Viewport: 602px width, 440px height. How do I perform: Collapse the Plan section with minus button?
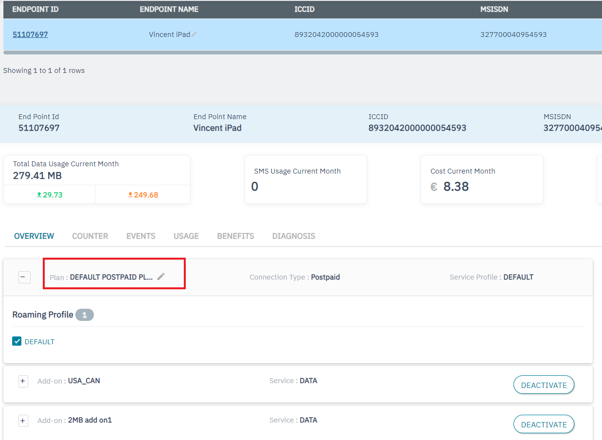24,277
